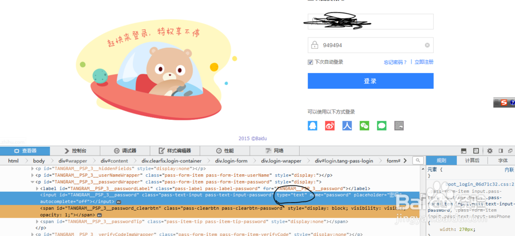Screen dimensions: 515x236
Task: Click the name="password" attribute in the input element
Action: pos(330,195)
